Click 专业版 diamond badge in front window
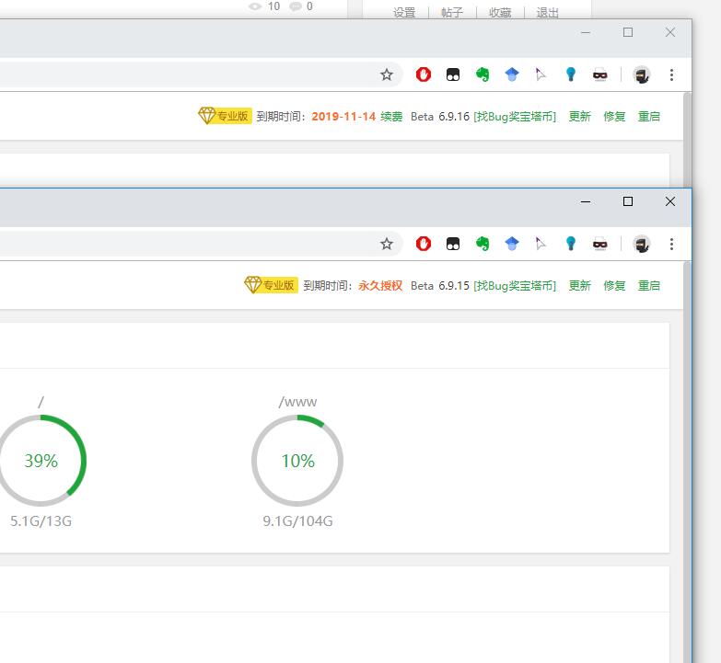721x663 pixels. point(271,285)
